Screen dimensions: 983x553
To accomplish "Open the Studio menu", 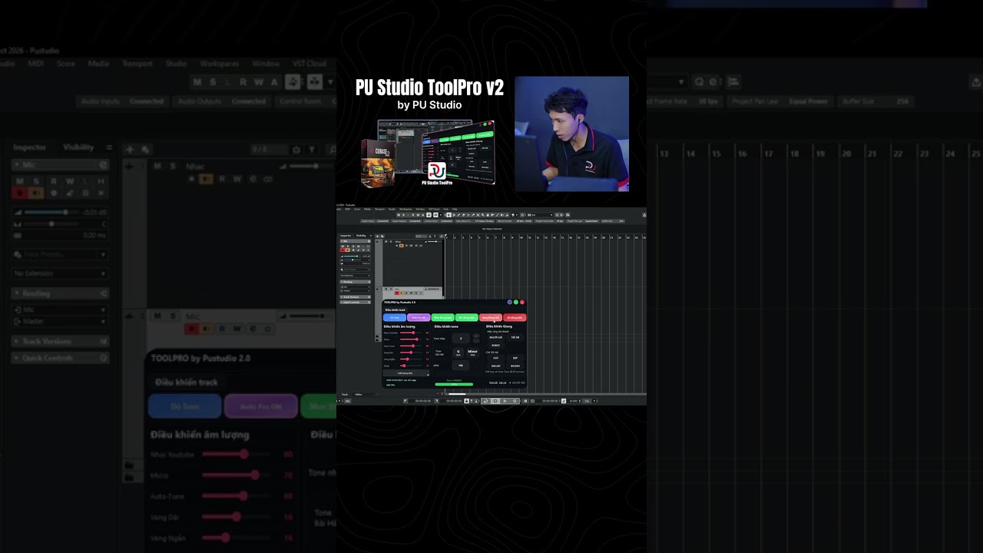I will 392,209.
